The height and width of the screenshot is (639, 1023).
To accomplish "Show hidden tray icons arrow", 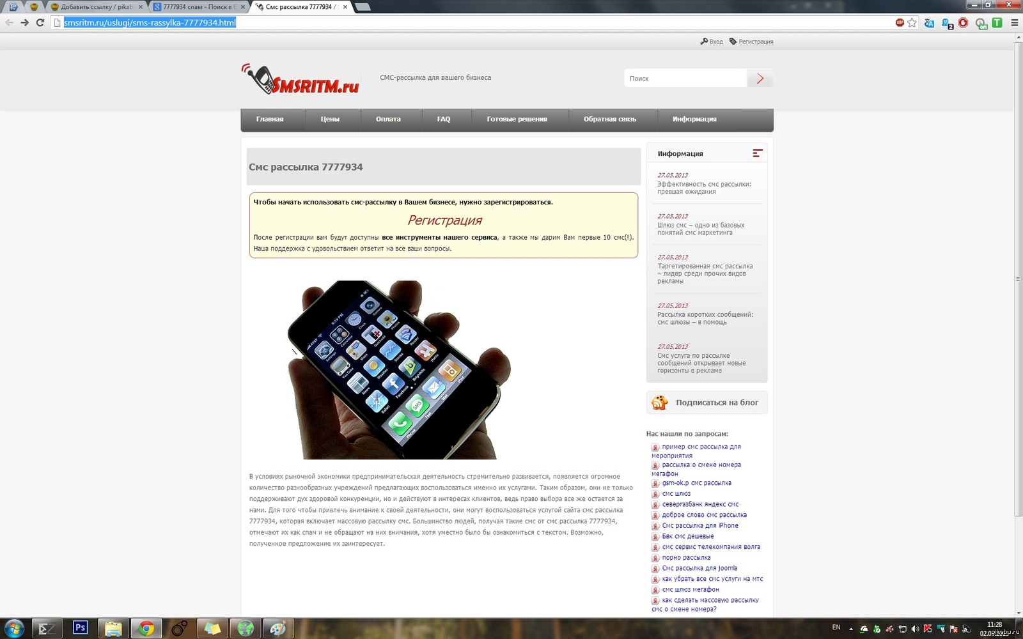I will [851, 629].
